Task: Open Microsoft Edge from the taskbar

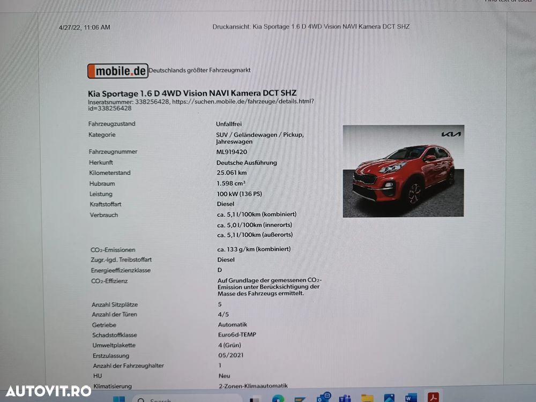Action: [x=278, y=398]
